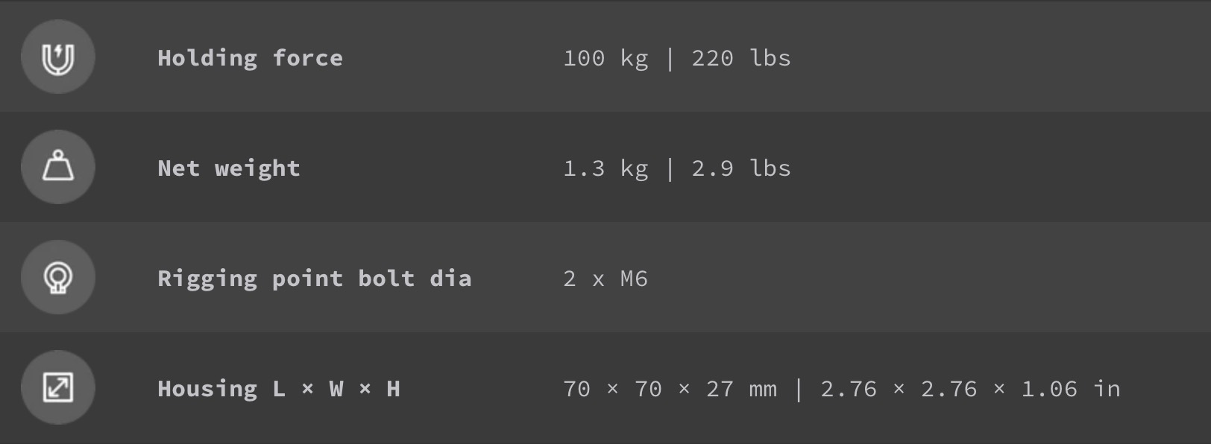
Task: Click the separator bar between 1.3 kg and 2.9 lbs
Action: (x=670, y=168)
